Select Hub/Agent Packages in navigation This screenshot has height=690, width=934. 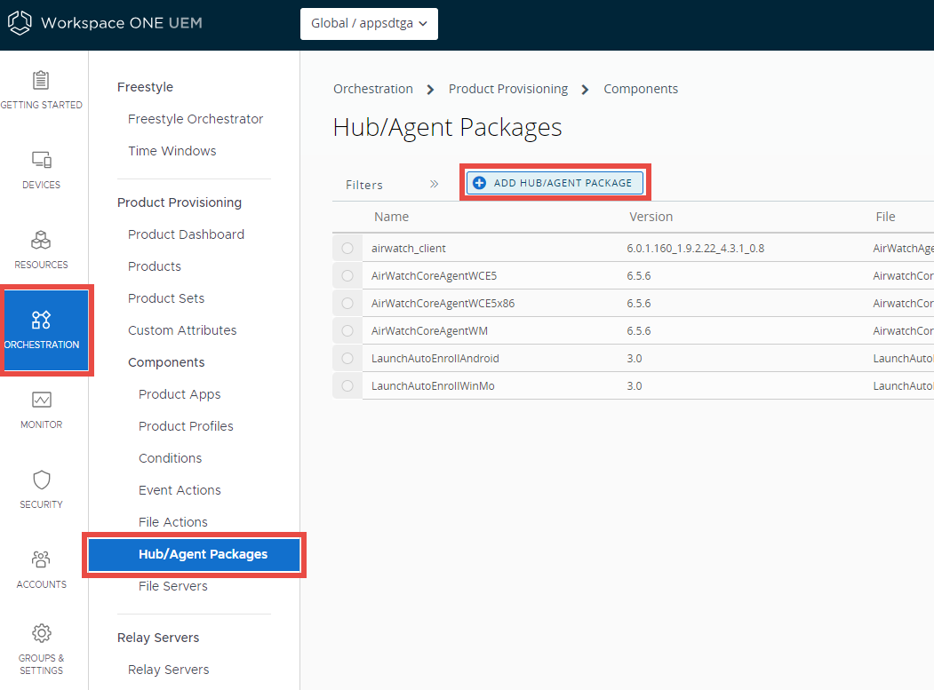tap(195, 555)
